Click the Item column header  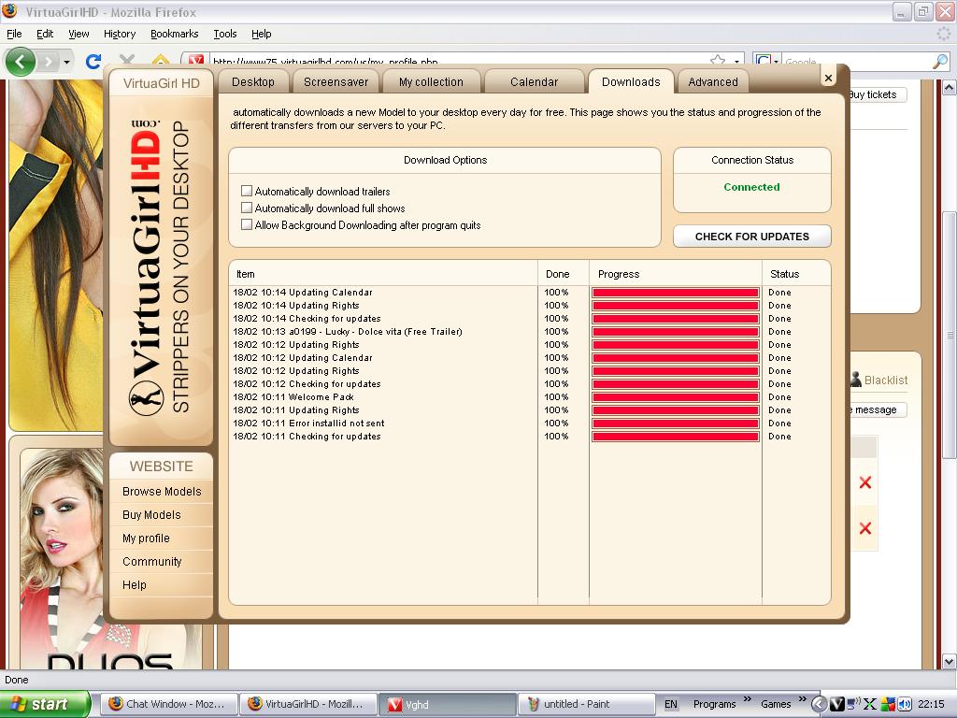pos(383,274)
